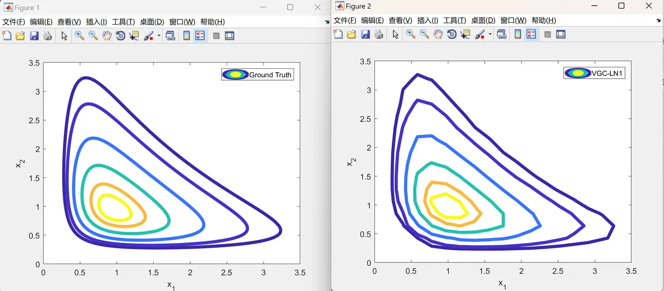Open 工具(T) menu in Figure 1
The width and height of the screenshot is (664, 291).
(123, 22)
